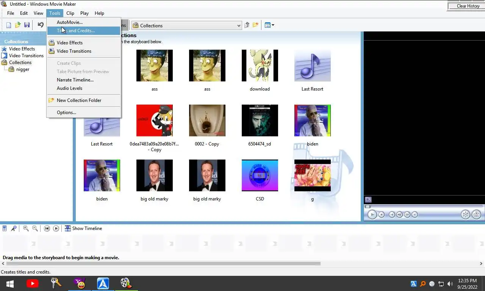Click the Forward button in the preview controls
Viewport: 485px width, 291px height.
pyautogui.click(x=415, y=214)
